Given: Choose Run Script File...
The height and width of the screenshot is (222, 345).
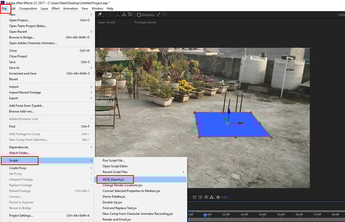Looking at the screenshot, I should click(x=141, y=160).
